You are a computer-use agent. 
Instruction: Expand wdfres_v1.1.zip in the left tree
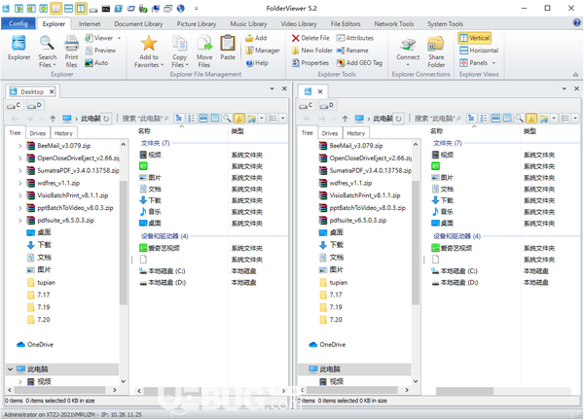coord(20,184)
